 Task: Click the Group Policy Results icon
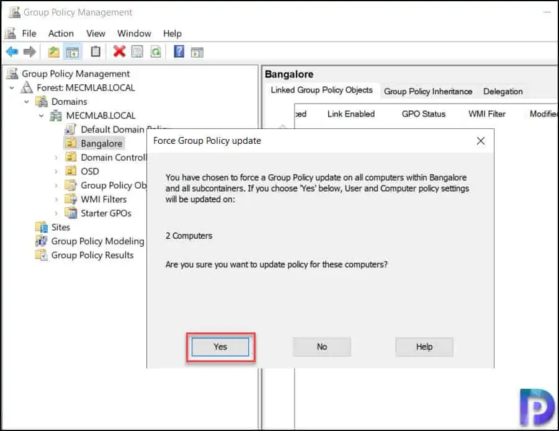coord(42,255)
